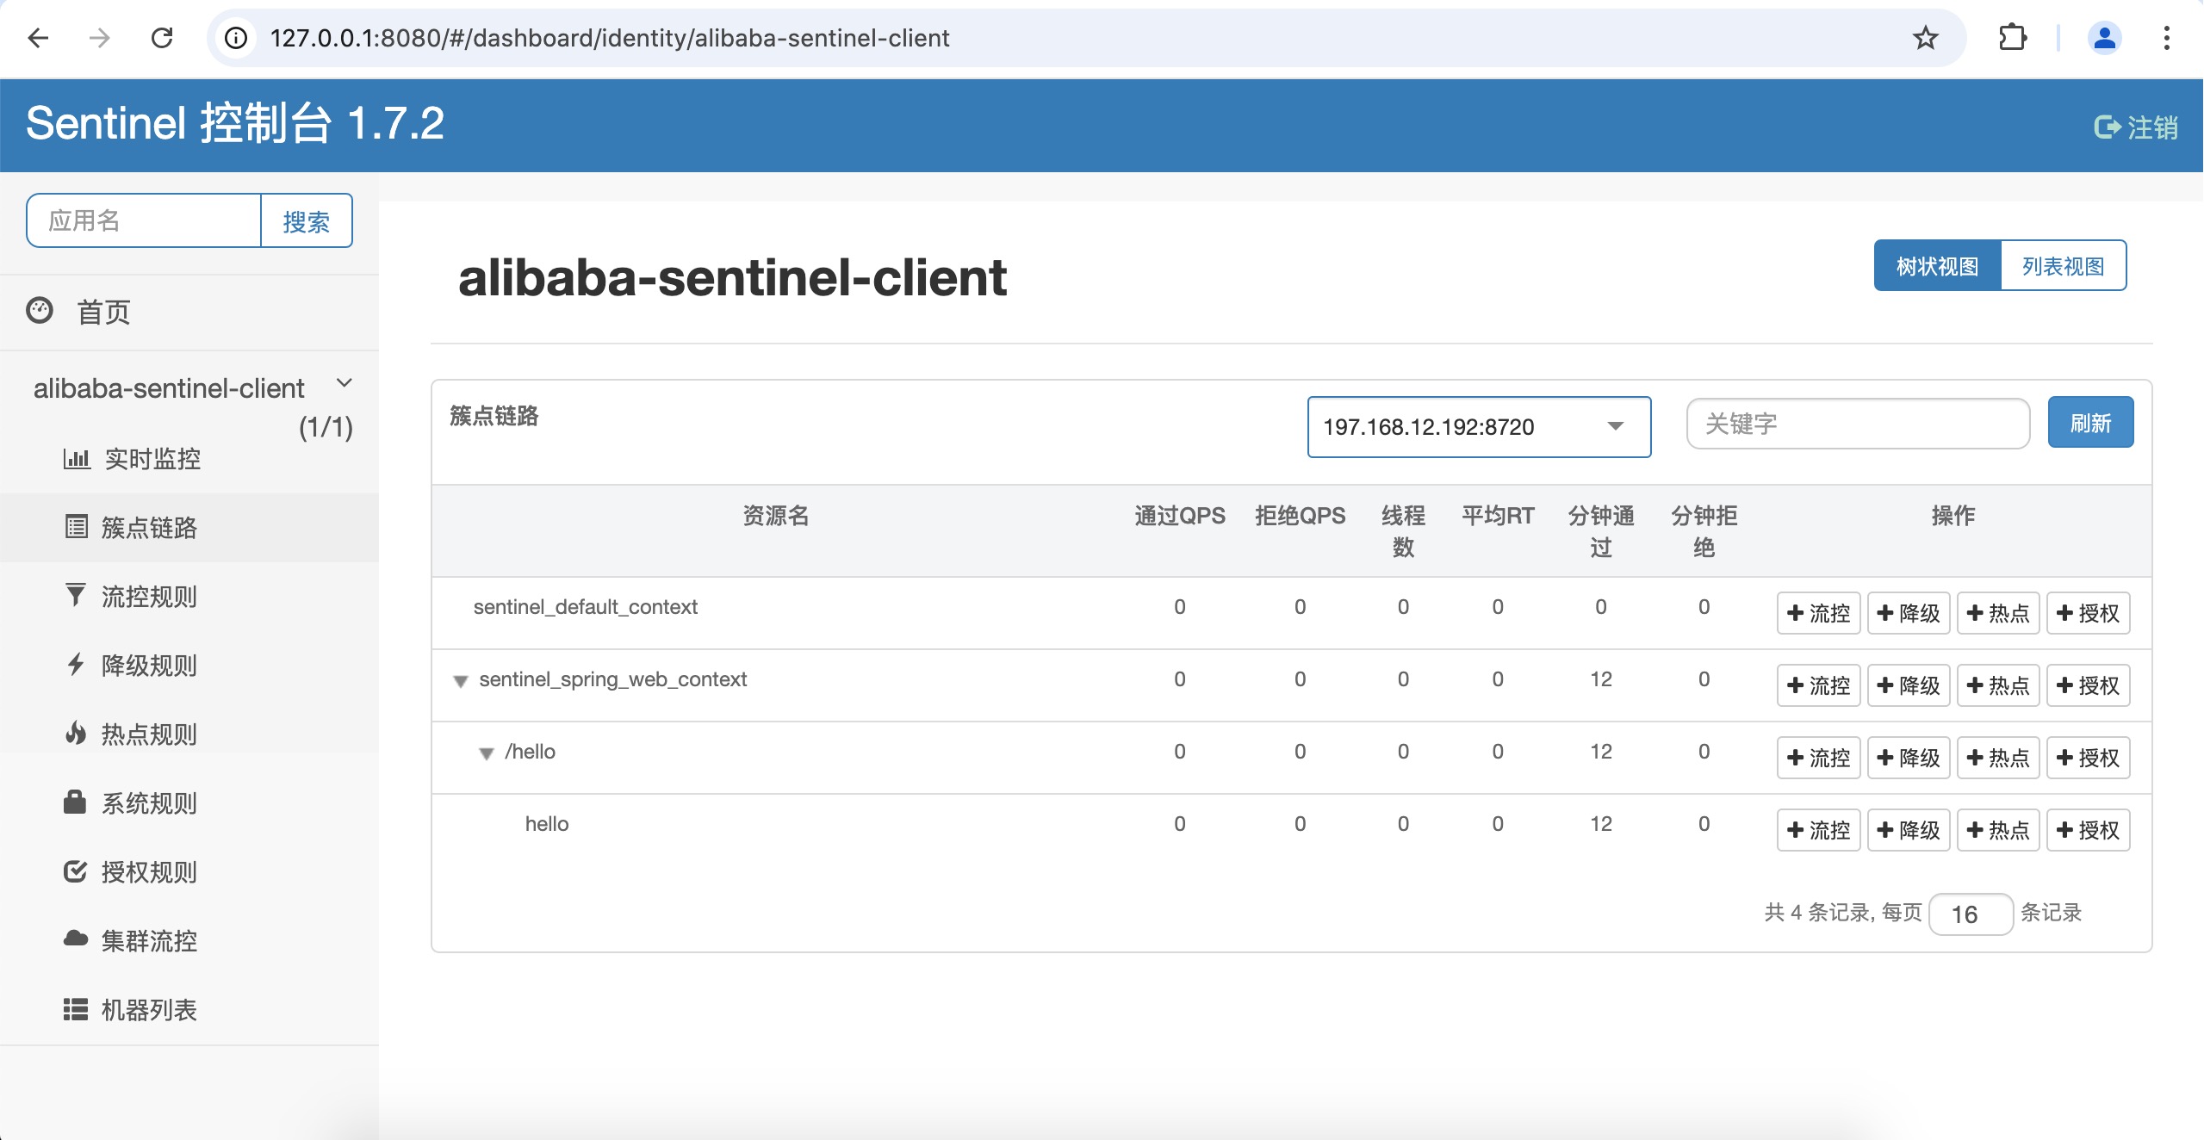This screenshot has width=2204, height=1140.
Task: Click the lightning bolt icon for 降级规则
Action: [76, 664]
